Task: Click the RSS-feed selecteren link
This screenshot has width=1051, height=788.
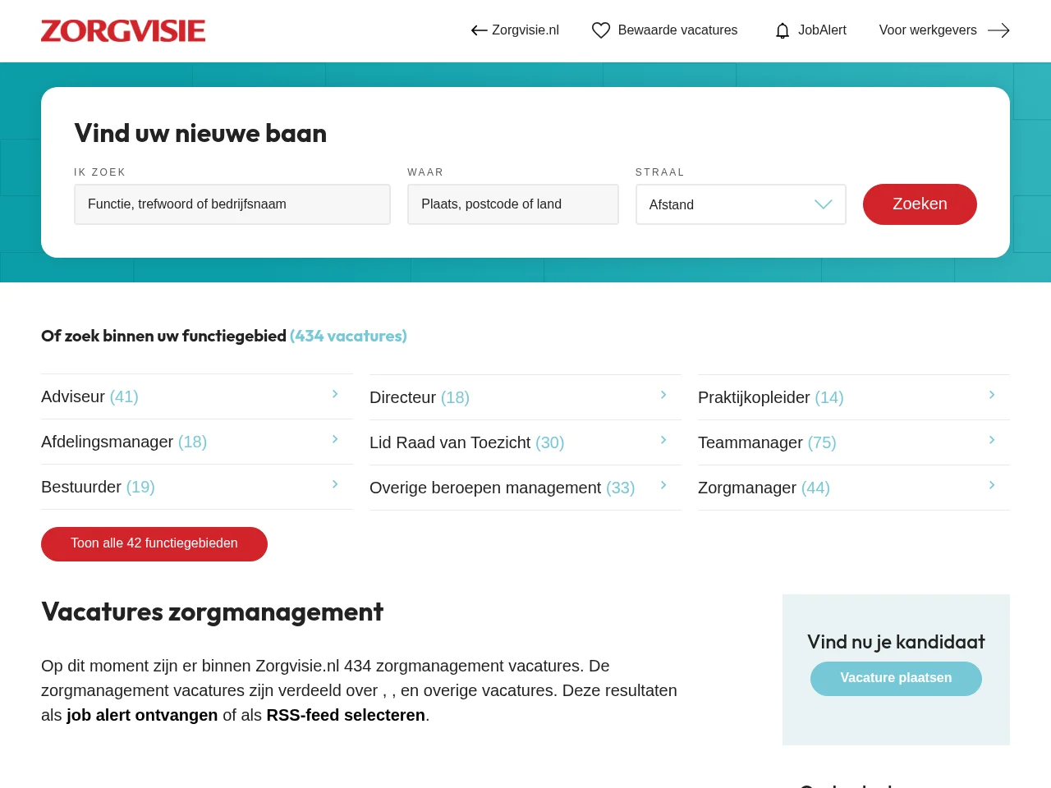Action: click(x=346, y=715)
